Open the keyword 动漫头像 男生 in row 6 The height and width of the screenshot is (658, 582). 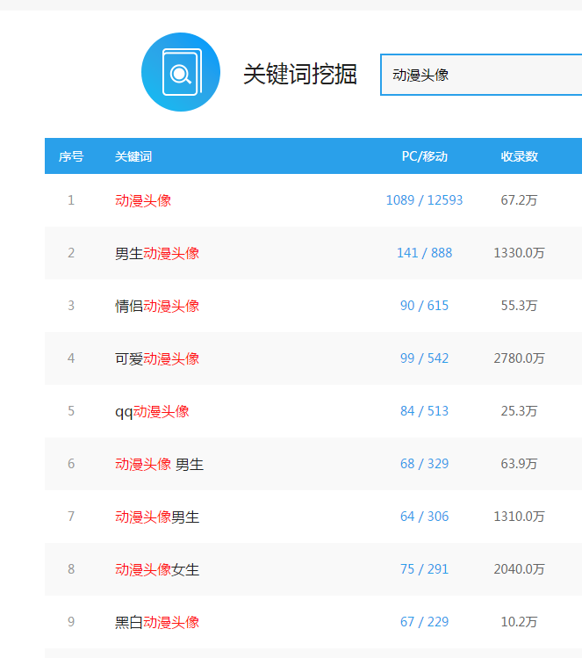tap(160, 464)
